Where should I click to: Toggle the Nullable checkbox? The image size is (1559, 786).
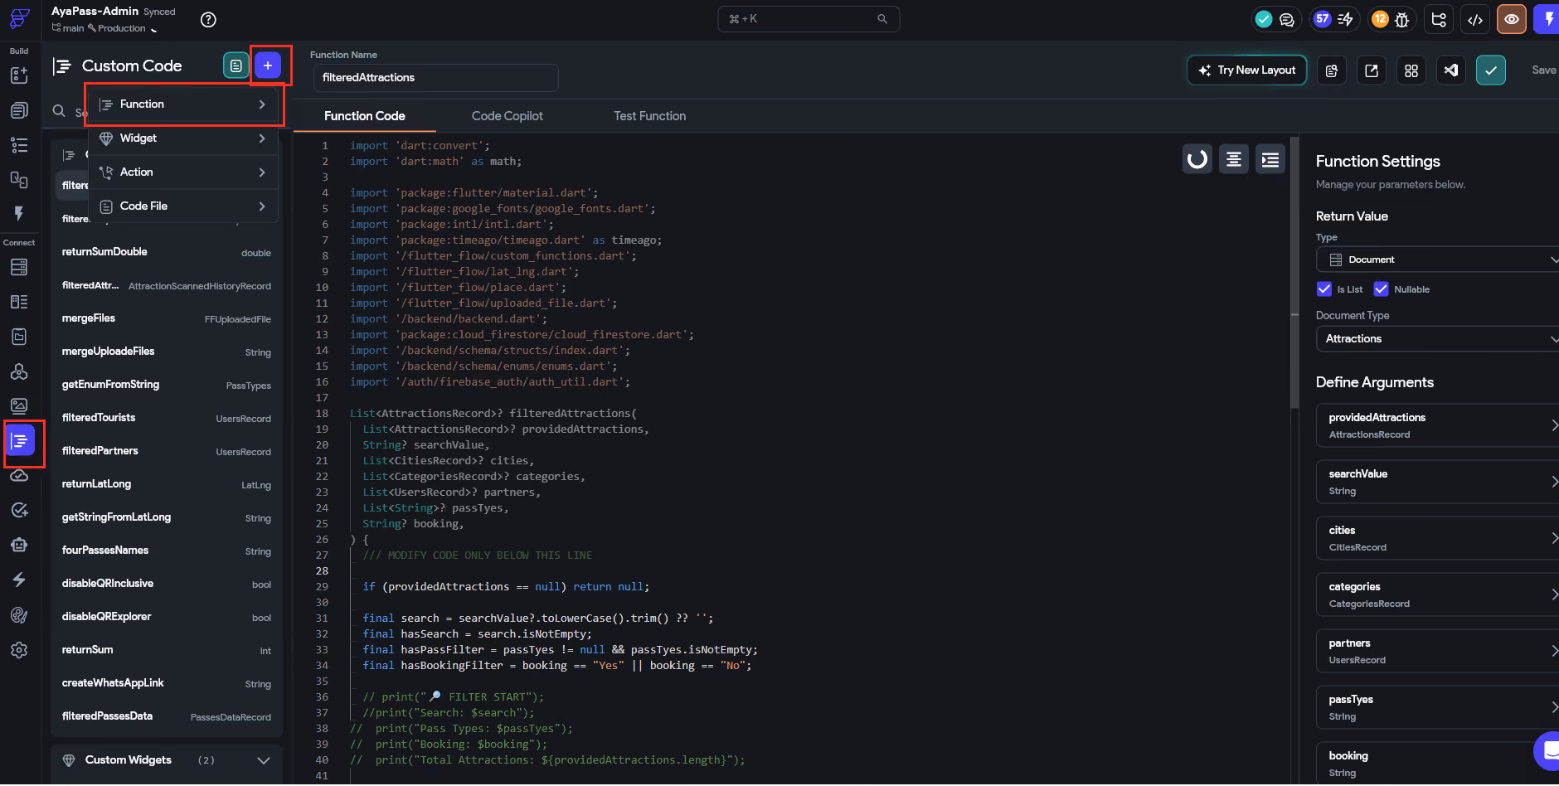(1381, 289)
